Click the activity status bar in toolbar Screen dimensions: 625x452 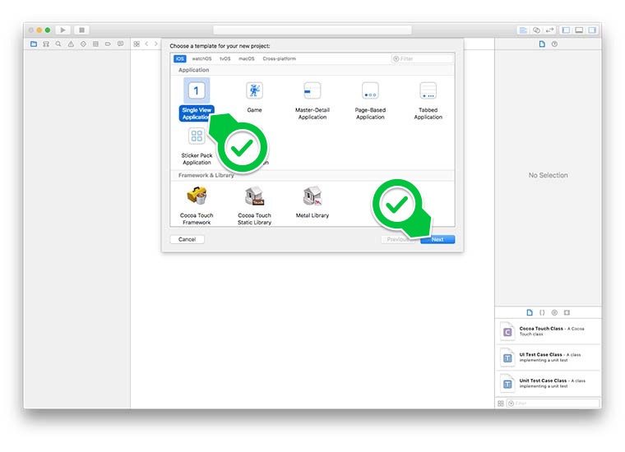[x=312, y=30]
